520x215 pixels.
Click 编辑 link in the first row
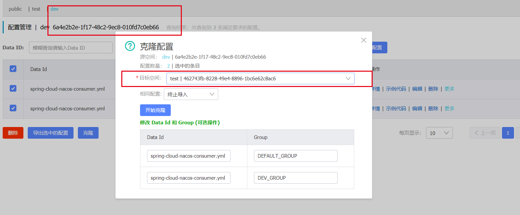(417, 89)
